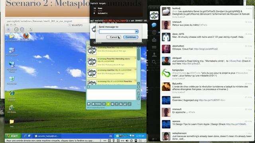255x143 pixels.
Task: Click Show Desktop quick launch icon
Action: 29,136
